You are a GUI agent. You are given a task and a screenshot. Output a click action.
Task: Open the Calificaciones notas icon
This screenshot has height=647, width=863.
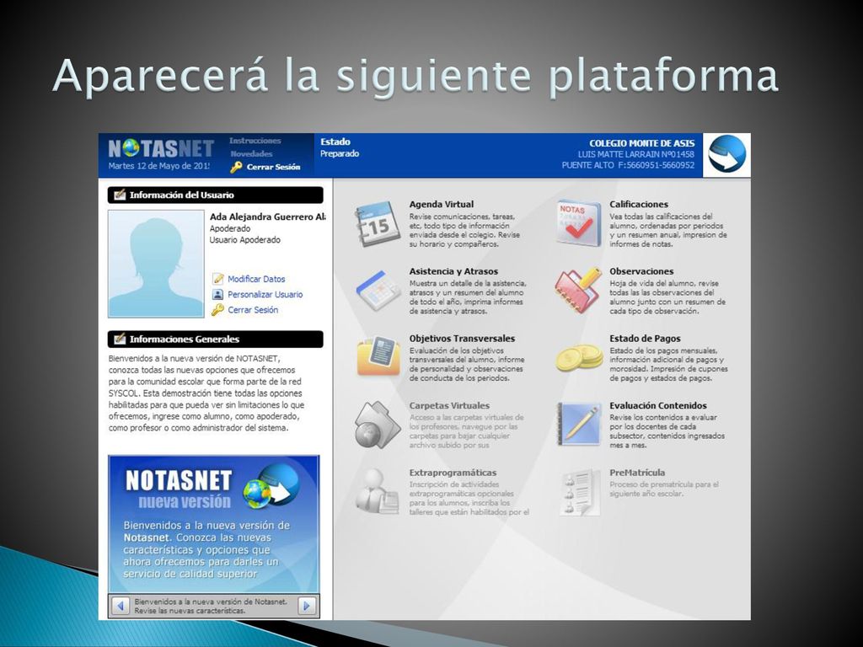pos(578,222)
